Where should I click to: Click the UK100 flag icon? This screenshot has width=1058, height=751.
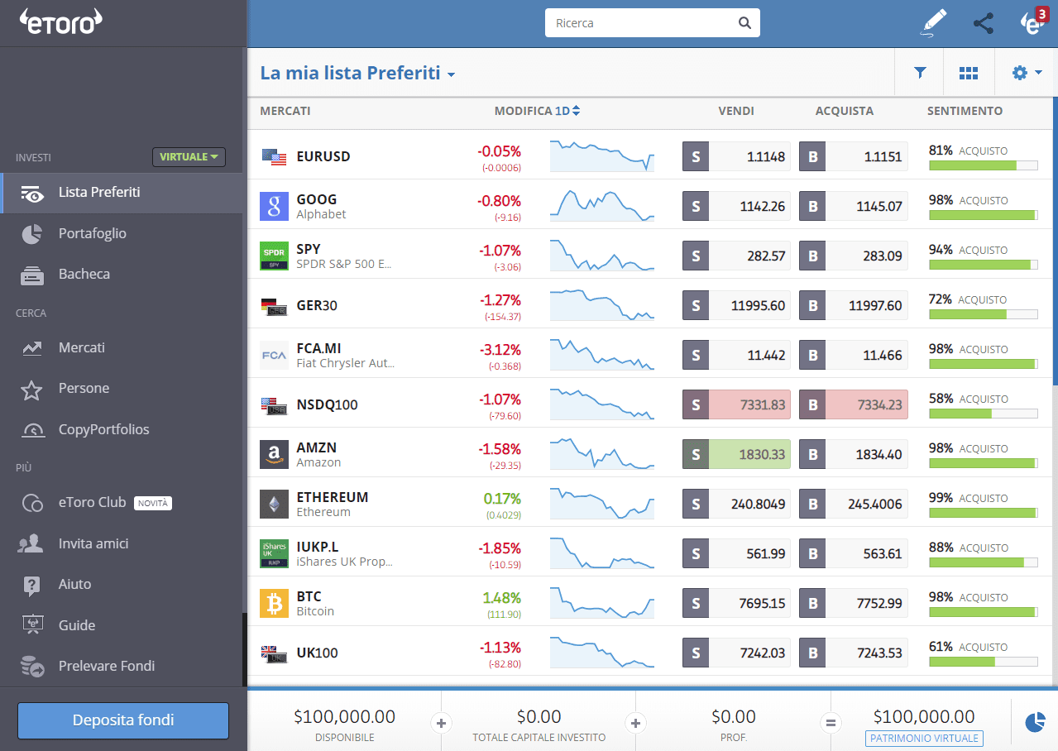click(x=274, y=653)
